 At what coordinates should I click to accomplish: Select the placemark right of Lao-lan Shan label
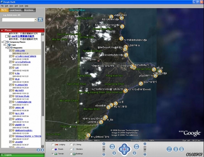(x=154, y=69)
